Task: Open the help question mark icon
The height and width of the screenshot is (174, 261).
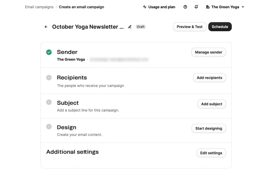Action: coord(185,7)
